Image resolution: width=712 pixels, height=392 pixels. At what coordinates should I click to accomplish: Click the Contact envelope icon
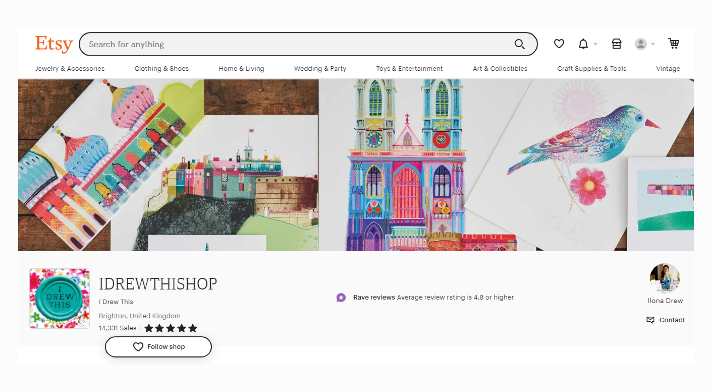click(650, 320)
